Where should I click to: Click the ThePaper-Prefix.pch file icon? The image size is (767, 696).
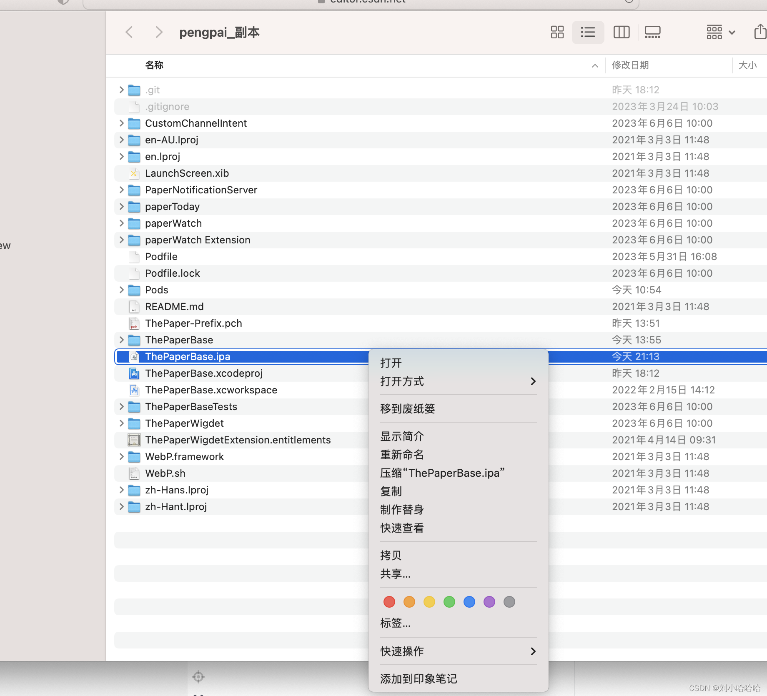tap(134, 323)
